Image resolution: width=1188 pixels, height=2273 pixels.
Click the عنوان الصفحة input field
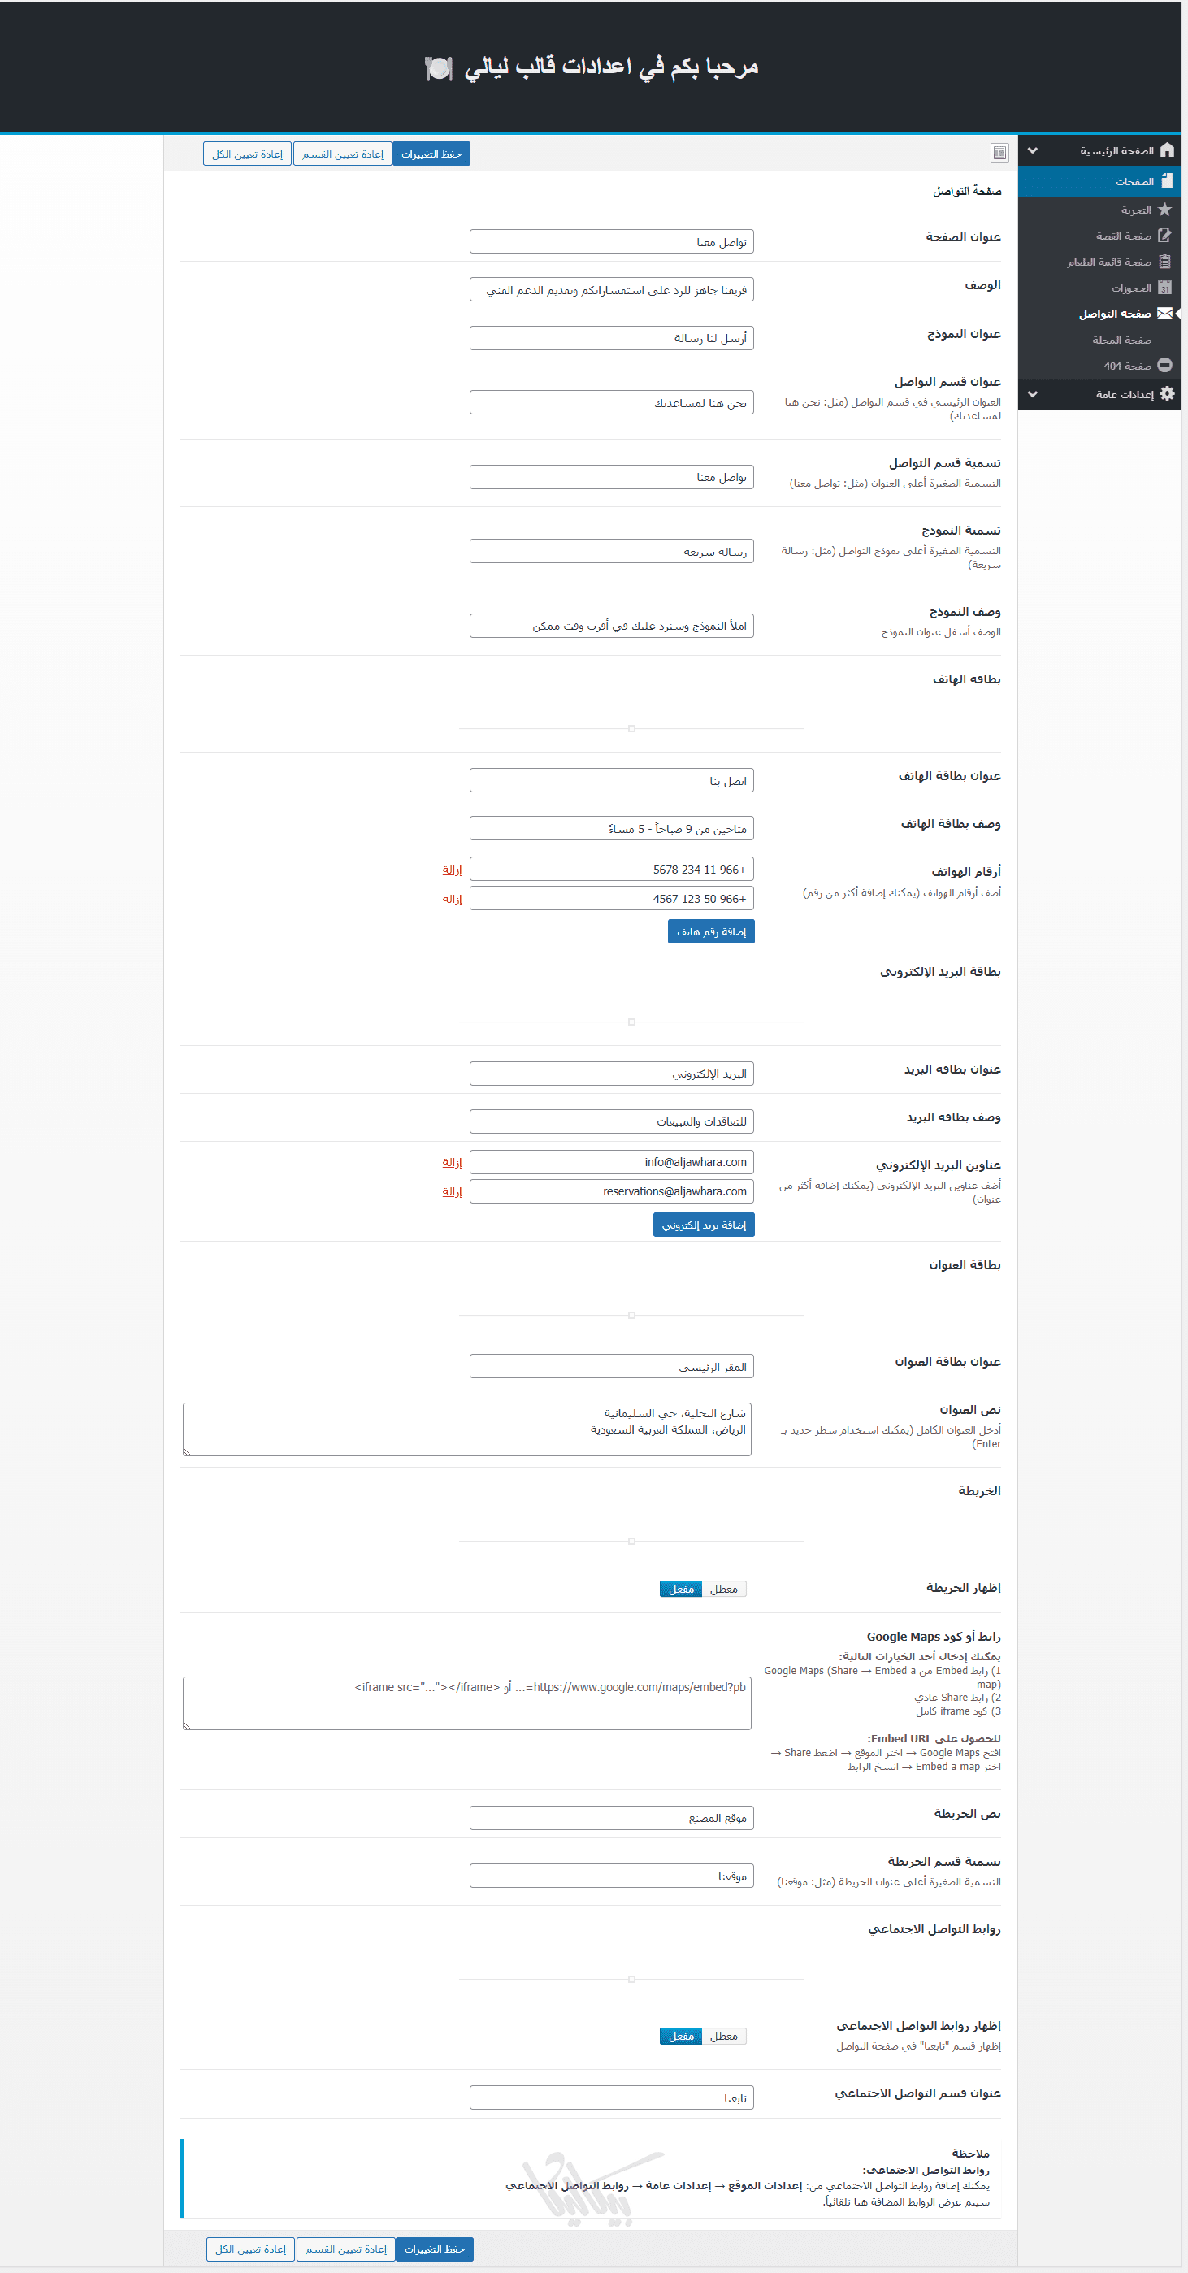pyautogui.click(x=611, y=243)
